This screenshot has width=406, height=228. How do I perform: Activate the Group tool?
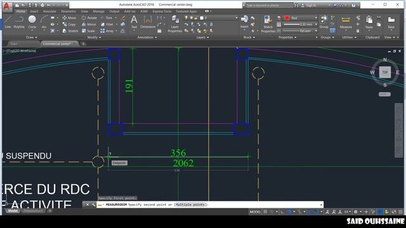324,22
